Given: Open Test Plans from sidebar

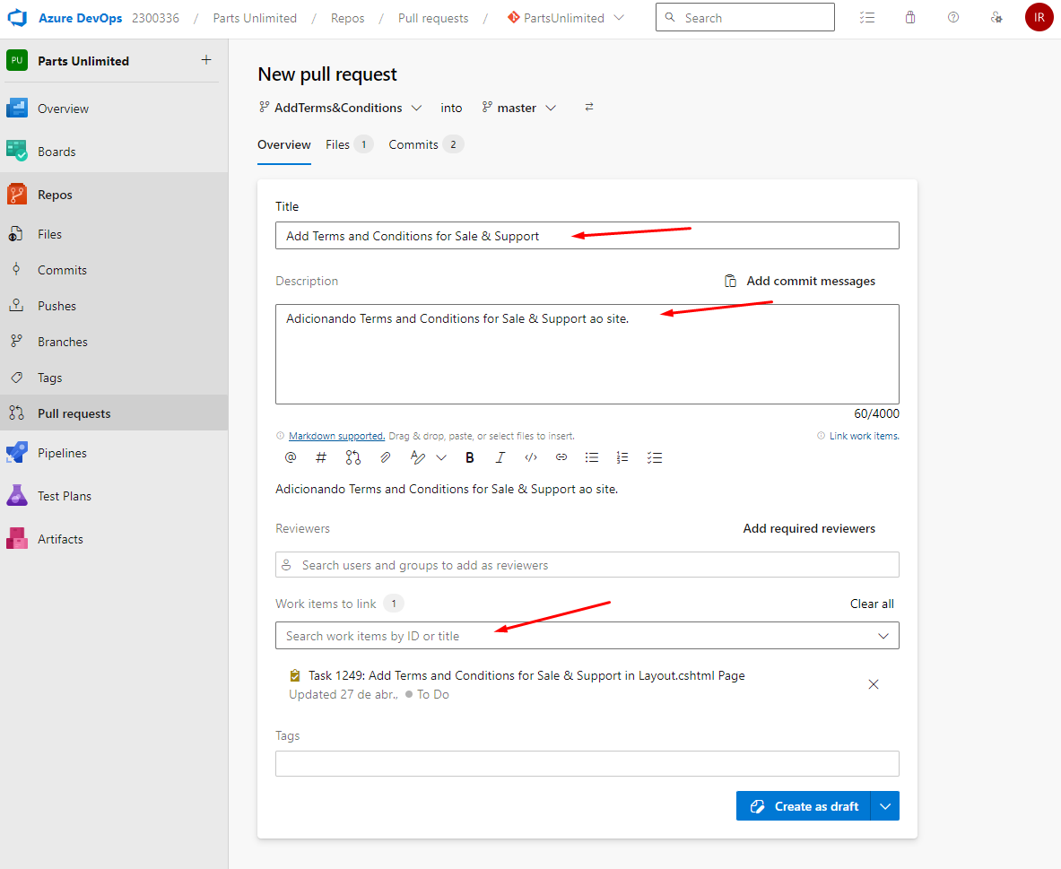Looking at the screenshot, I should 65,496.
